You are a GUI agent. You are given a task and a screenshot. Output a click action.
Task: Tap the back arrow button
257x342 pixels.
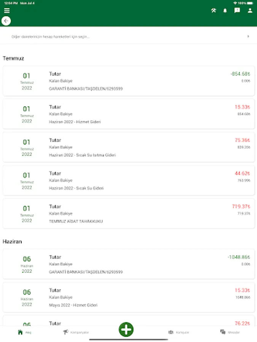6,21
